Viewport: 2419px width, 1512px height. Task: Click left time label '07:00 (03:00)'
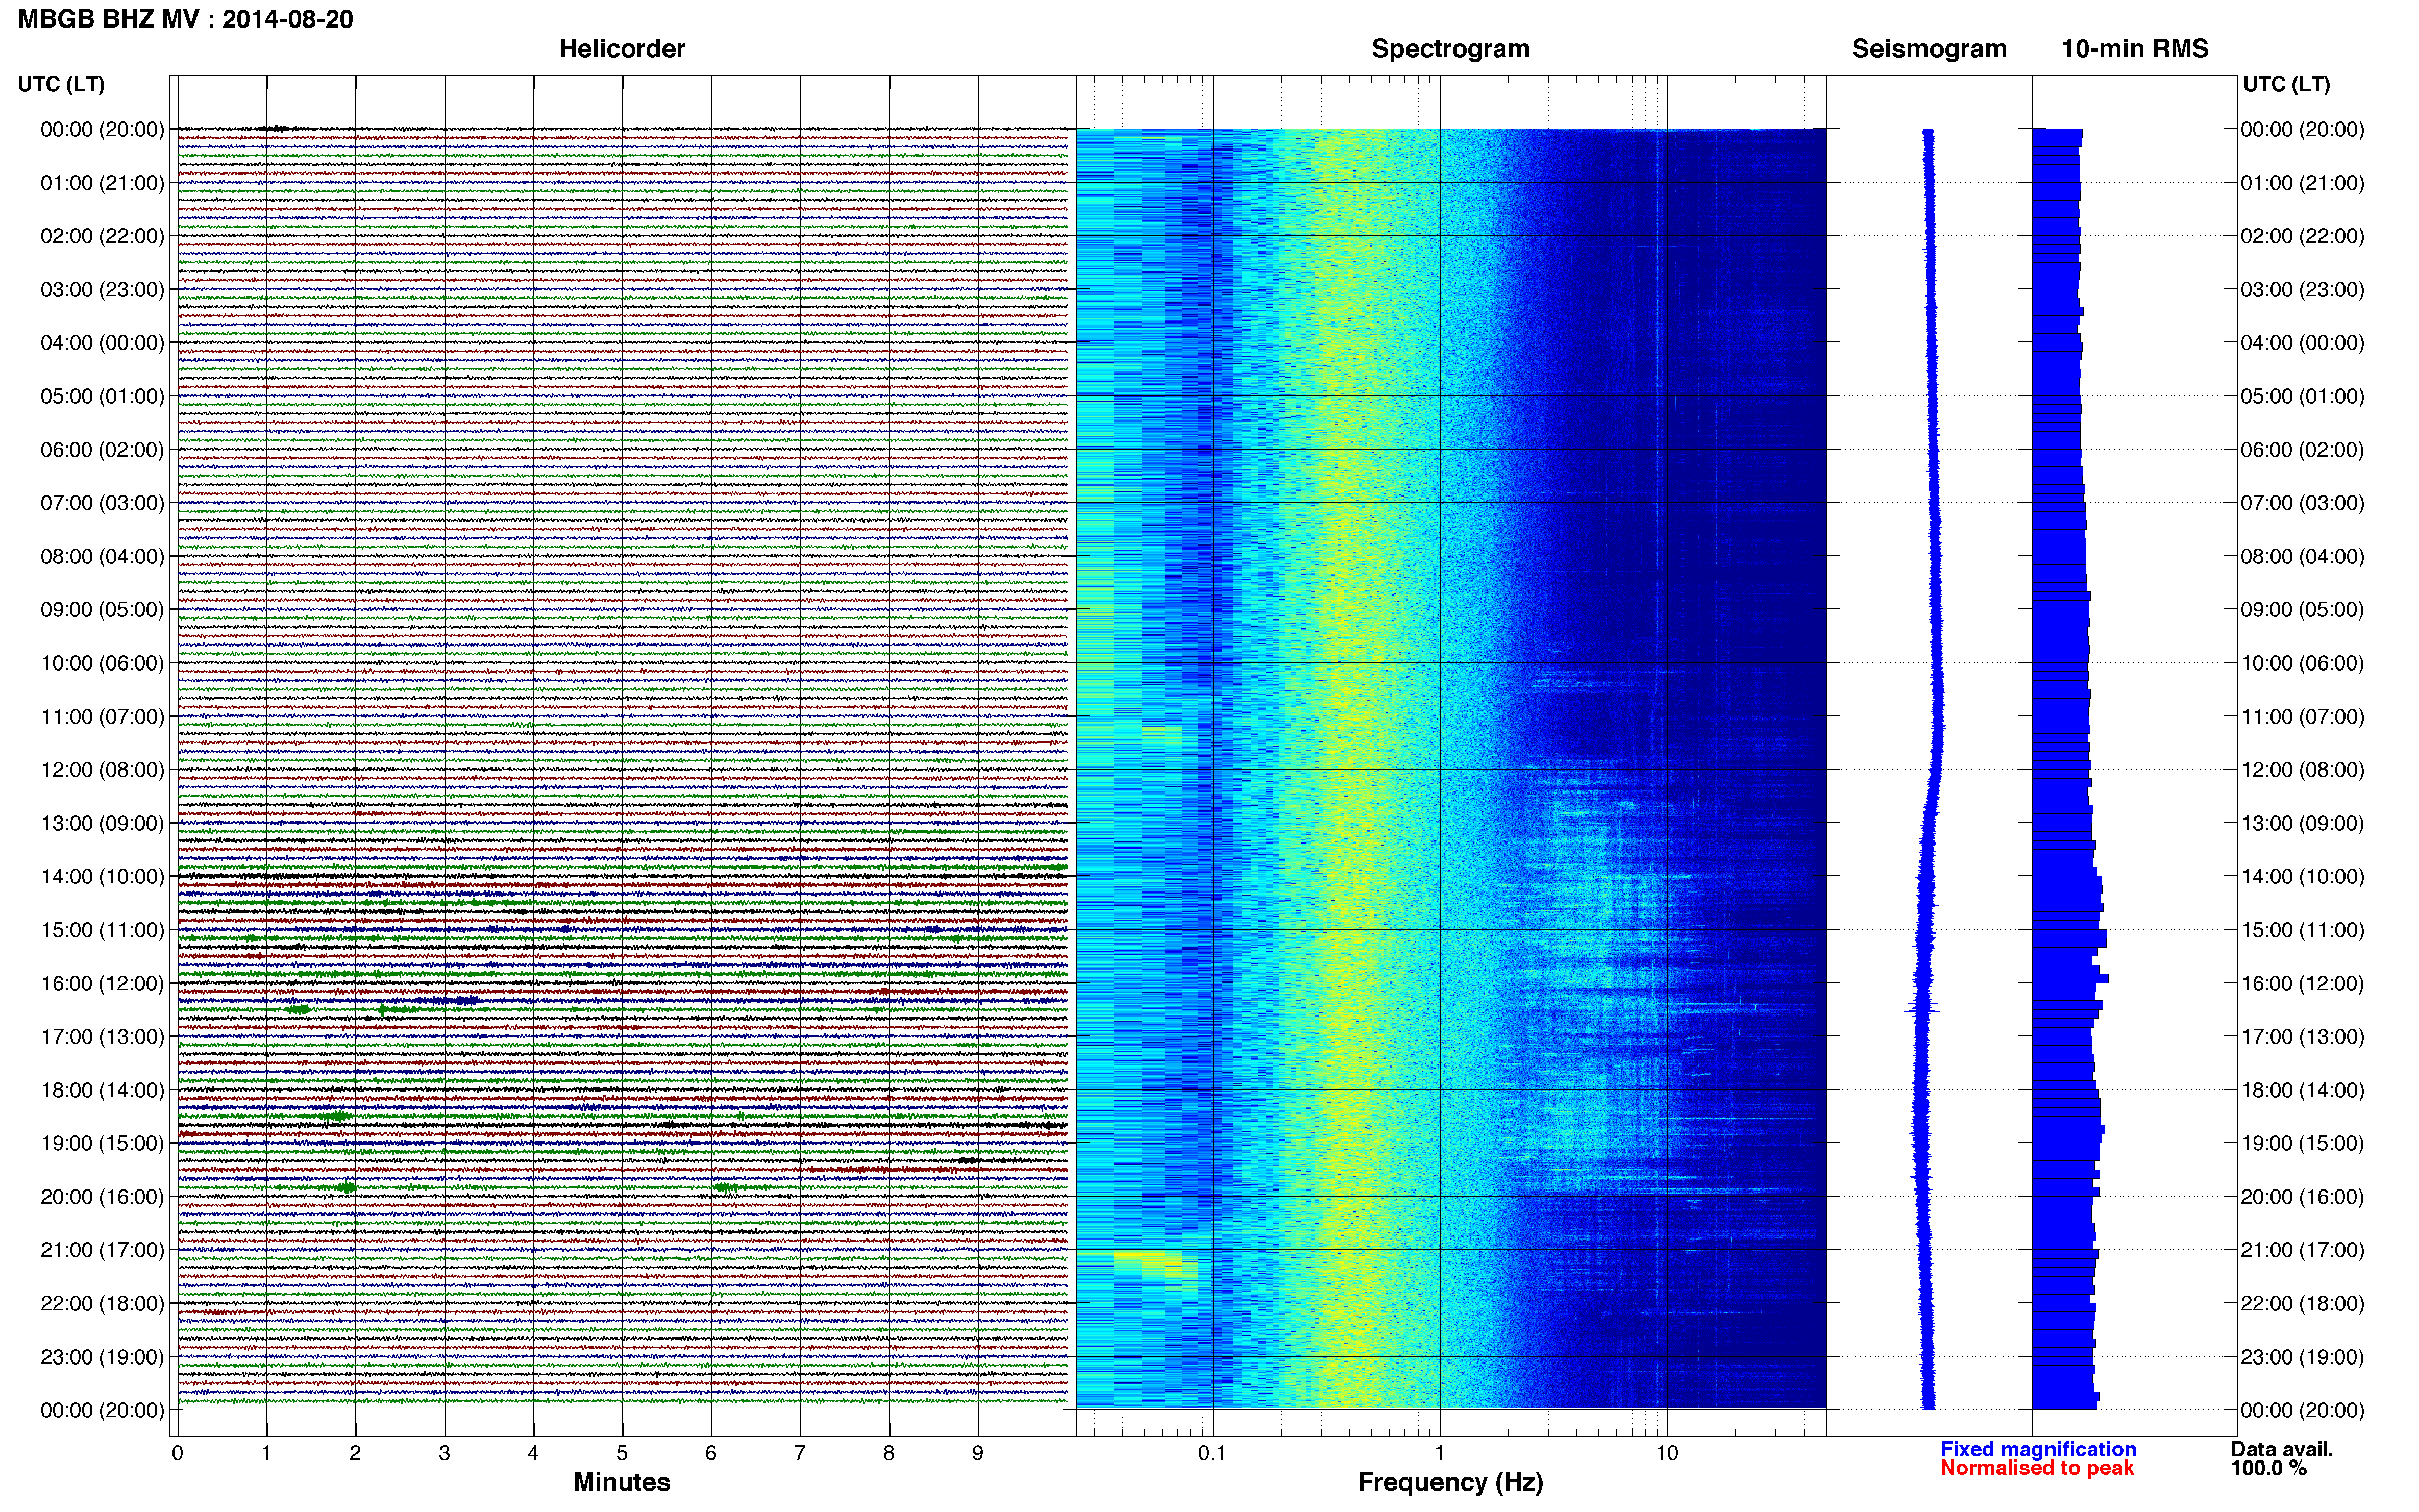[x=102, y=503]
